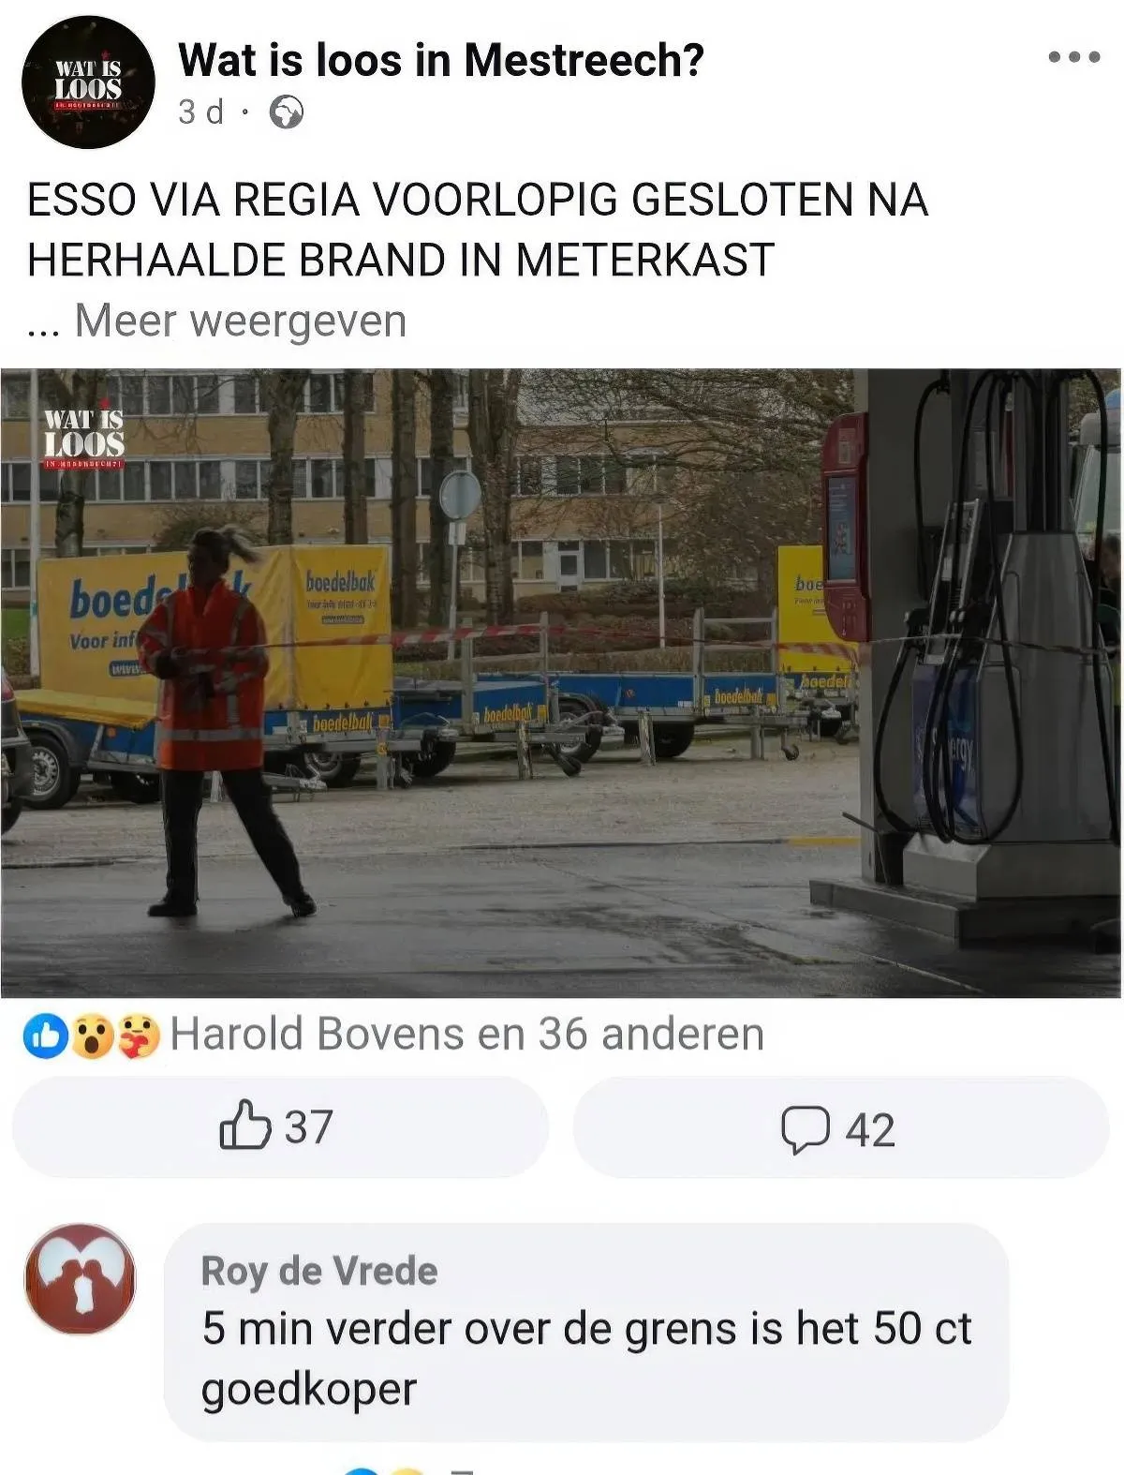This screenshot has height=1475, width=1124.
Task: Open Roy de Vrede's profile picture
Action: [81, 1278]
